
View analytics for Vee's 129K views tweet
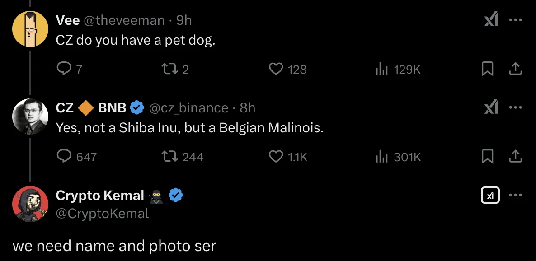(x=382, y=69)
